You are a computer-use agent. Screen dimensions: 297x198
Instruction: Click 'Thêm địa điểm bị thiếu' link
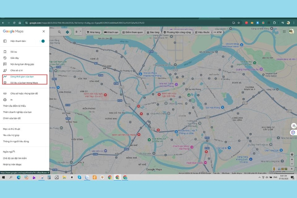pyautogui.click(x=14, y=106)
